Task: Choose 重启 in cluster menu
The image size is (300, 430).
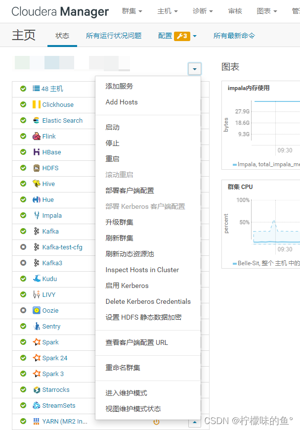Action: [x=148, y=159]
